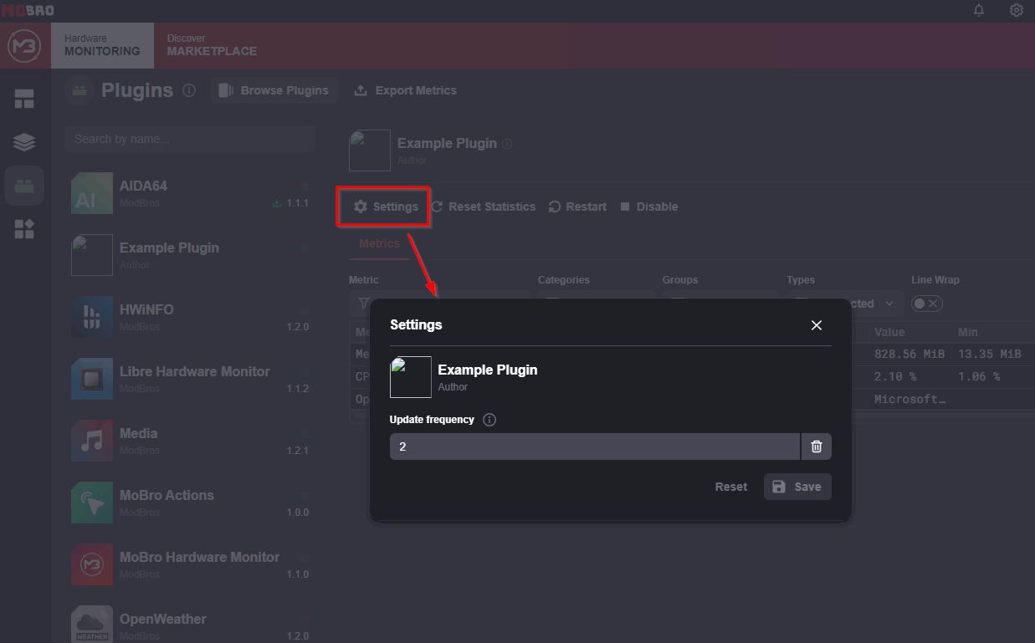Focus the Update frequency input field
This screenshot has height=643, width=1035.
pyautogui.click(x=595, y=447)
